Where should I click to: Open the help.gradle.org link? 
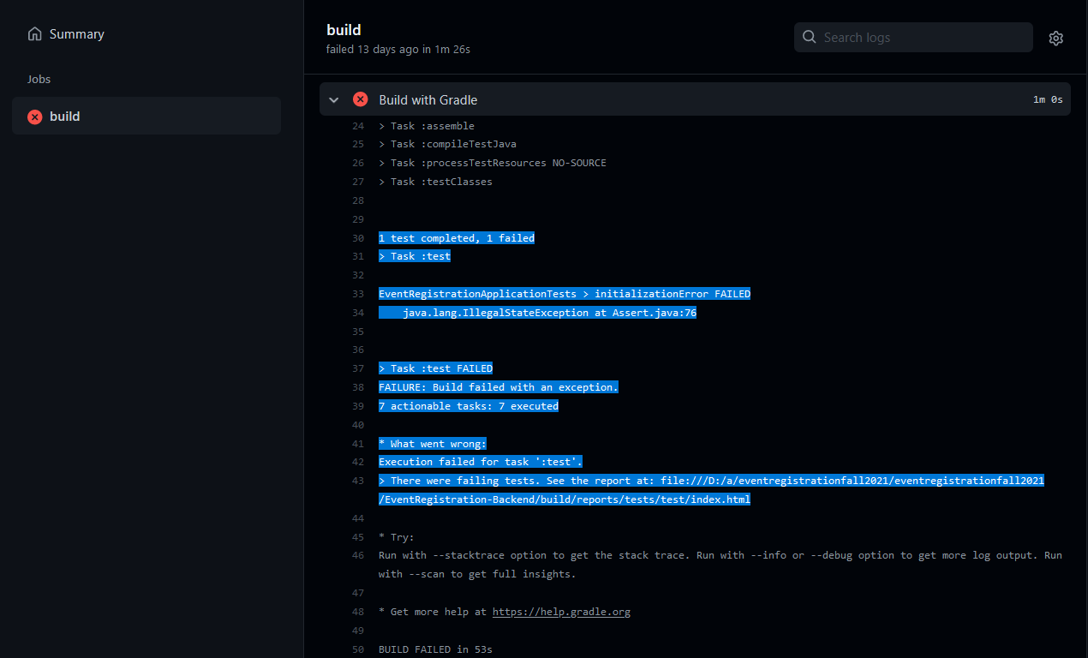pyautogui.click(x=561, y=612)
